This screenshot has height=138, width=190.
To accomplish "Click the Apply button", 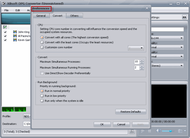I will (141, 124).
